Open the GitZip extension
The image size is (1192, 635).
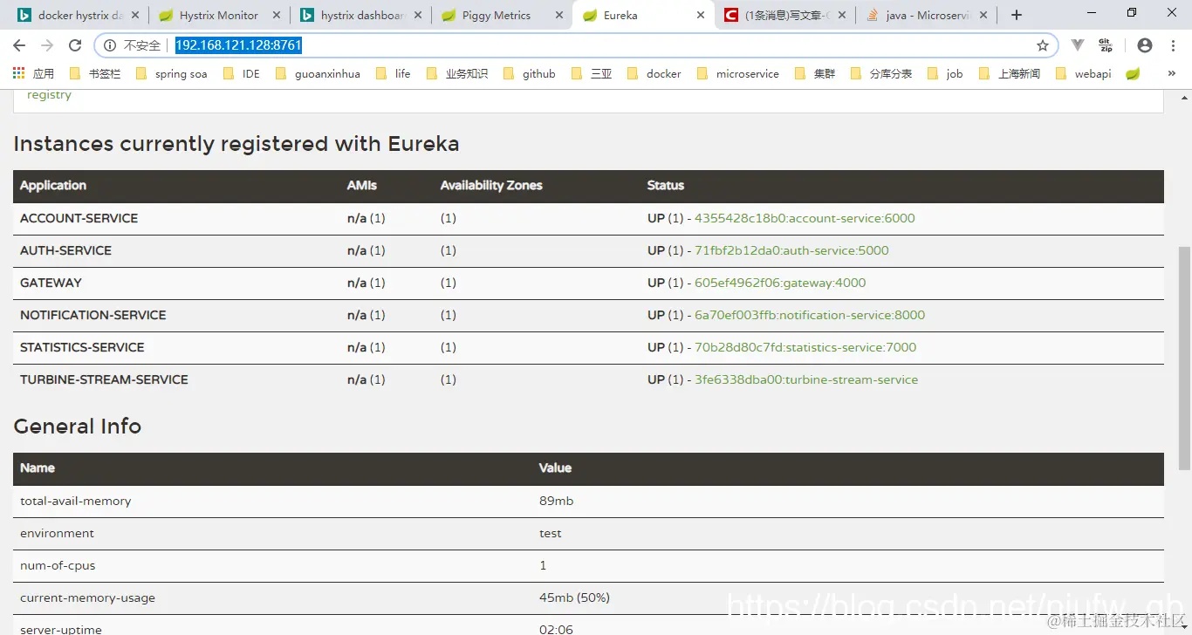point(1106,45)
